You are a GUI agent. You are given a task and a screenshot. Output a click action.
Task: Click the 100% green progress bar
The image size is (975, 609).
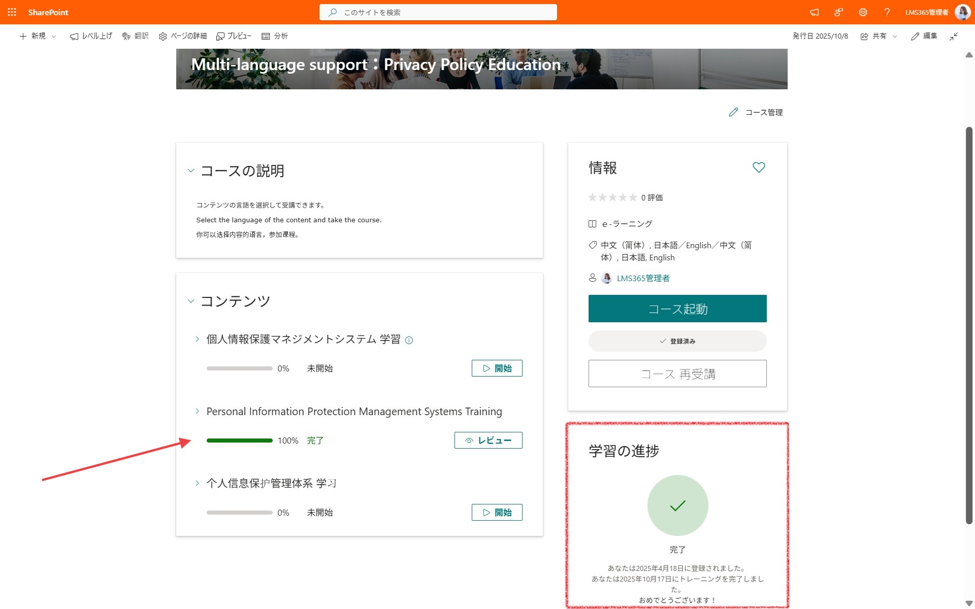(240, 441)
